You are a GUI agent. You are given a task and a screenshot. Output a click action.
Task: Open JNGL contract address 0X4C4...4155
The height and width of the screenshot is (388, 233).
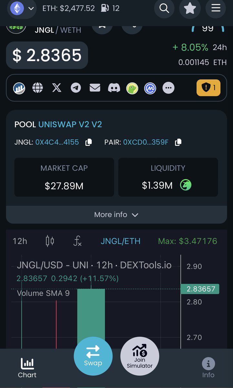click(57, 142)
